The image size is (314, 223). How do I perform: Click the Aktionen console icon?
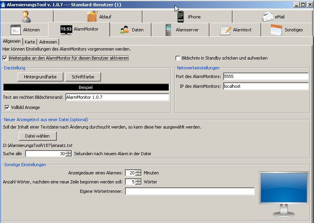tap(16, 30)
